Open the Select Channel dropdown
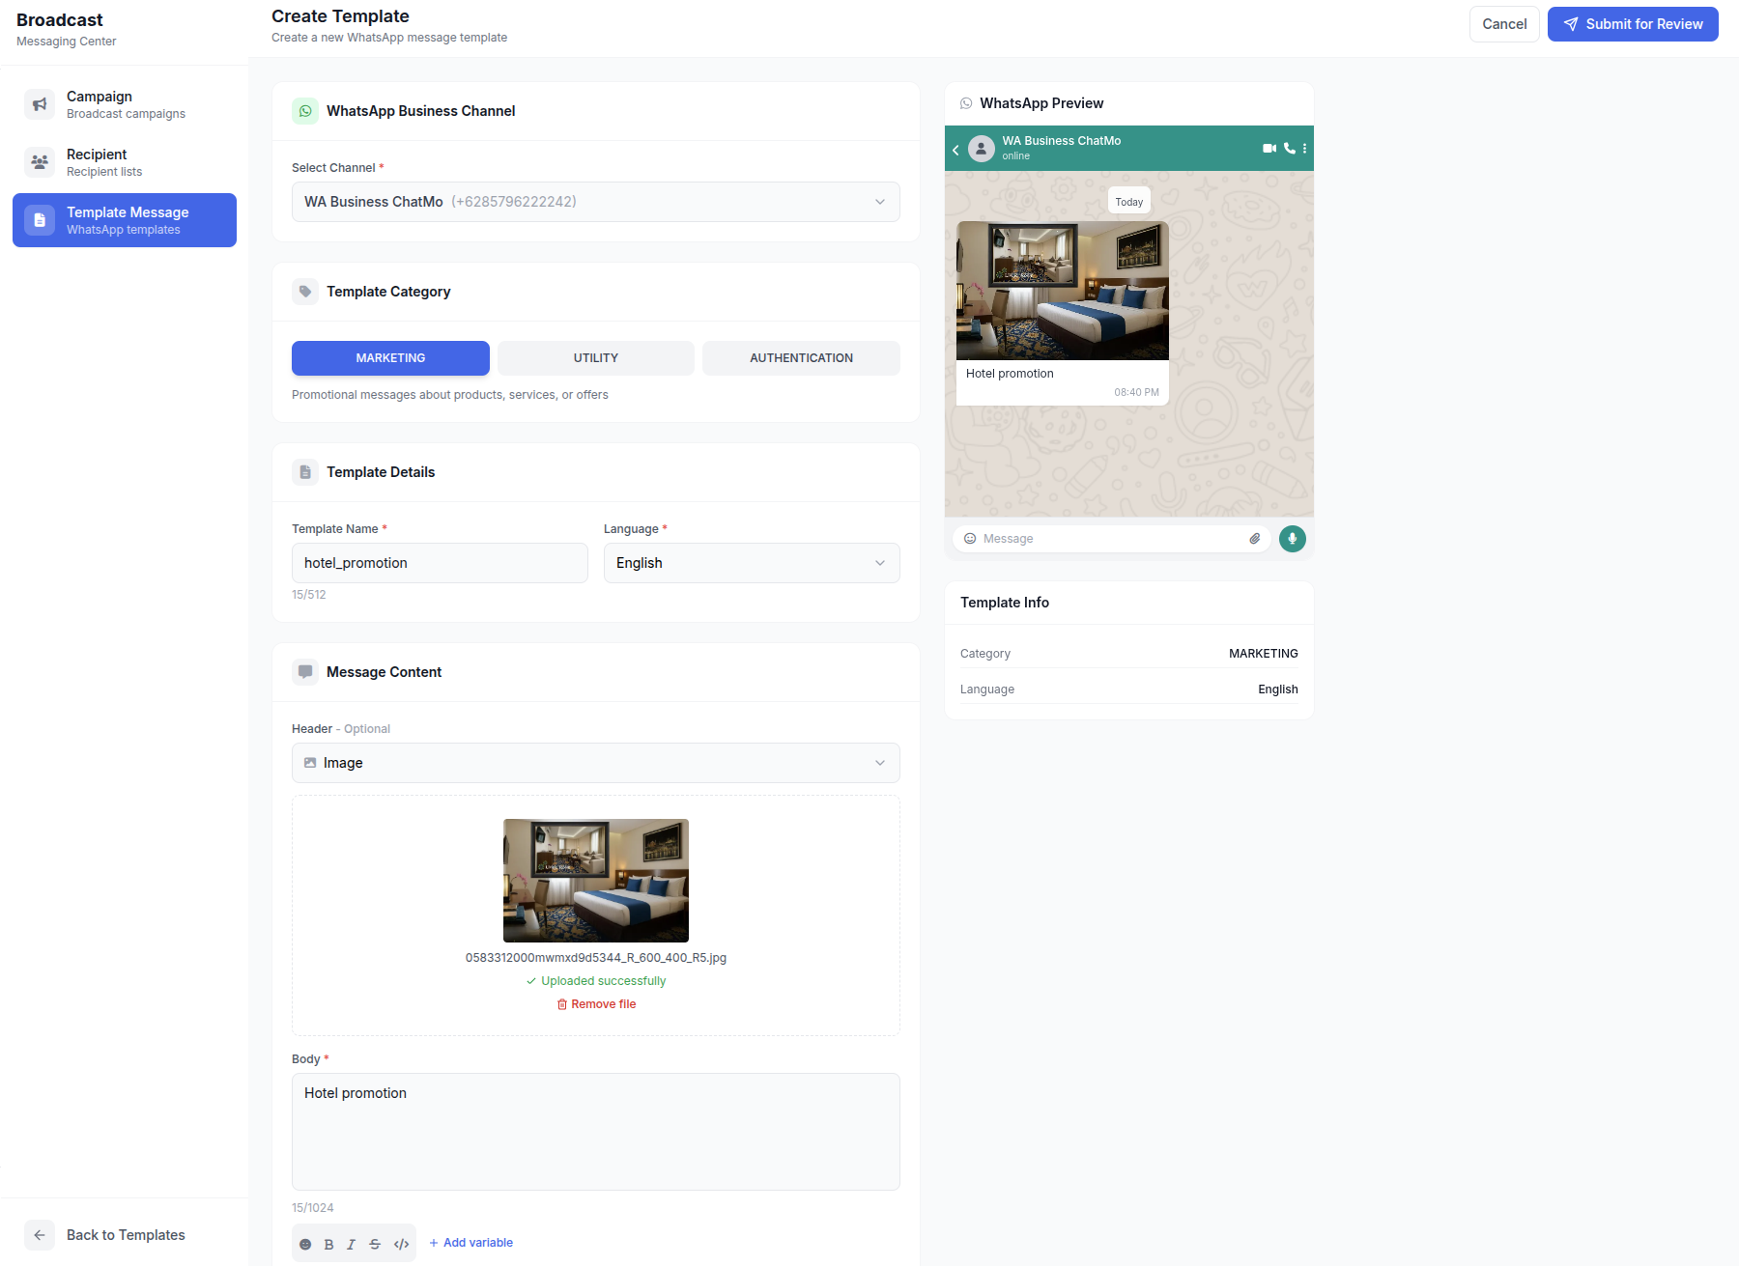The image size is (1739, 1266). (596, 202)
